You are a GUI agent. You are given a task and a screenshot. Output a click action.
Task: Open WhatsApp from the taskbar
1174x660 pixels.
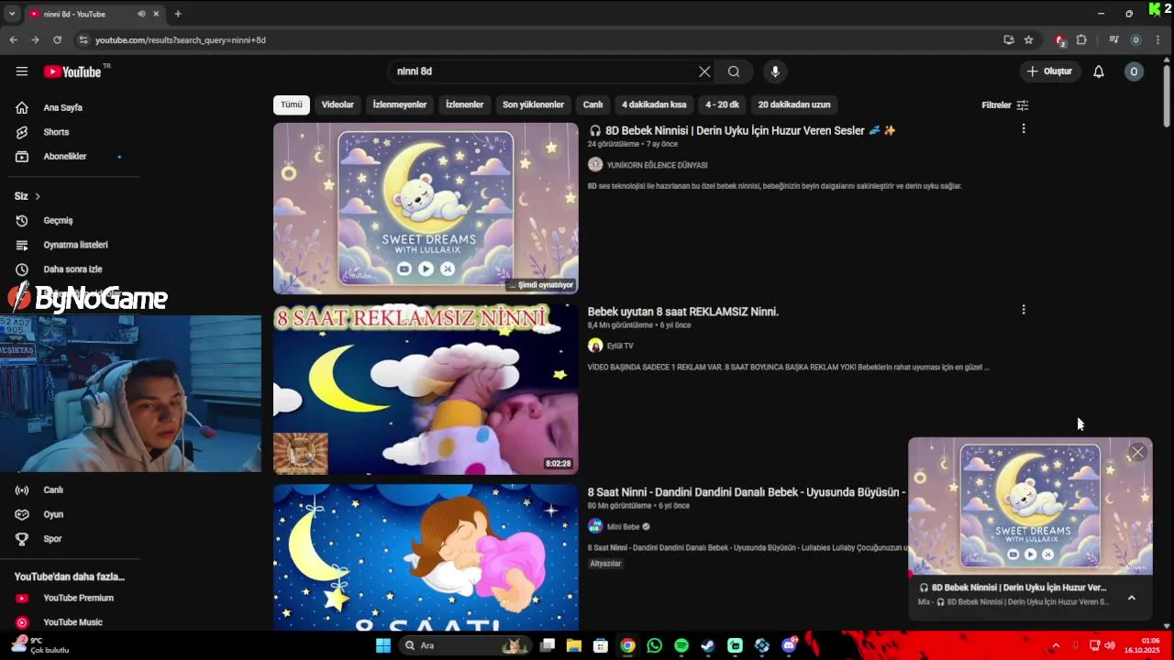click(654, 645)
